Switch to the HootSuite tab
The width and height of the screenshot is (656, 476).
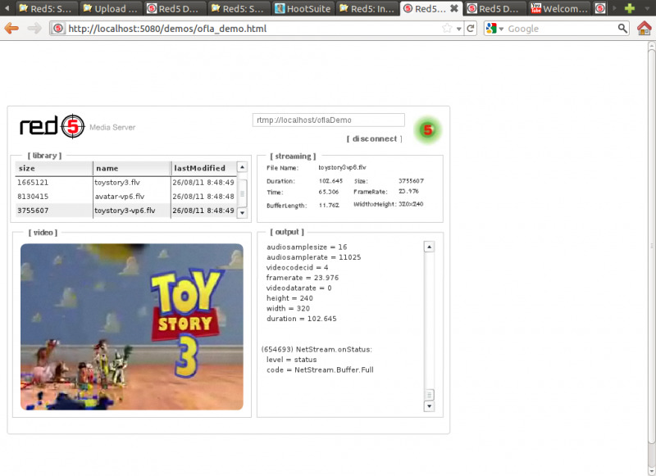[x=303, y=7]
